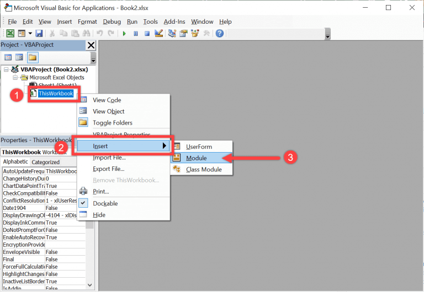This screenshot has width=424, height=292.
Task: Open the View menu
Action: 45,21
